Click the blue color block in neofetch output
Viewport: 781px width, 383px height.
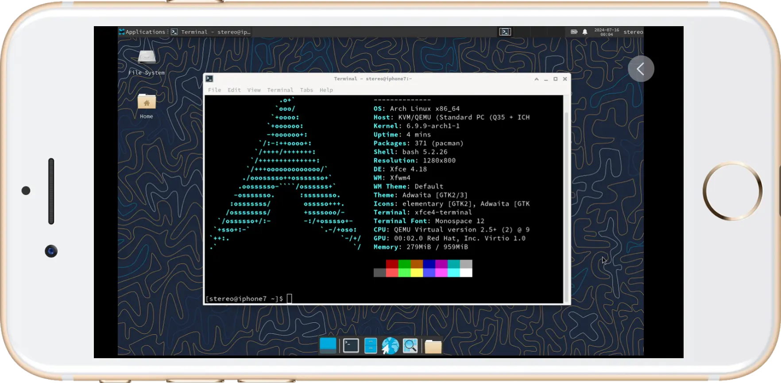(429, 264)
